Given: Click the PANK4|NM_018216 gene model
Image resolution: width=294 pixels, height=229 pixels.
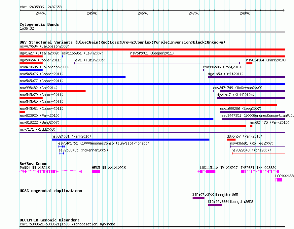Looking at the screenshot, I should tap(51, 172).
